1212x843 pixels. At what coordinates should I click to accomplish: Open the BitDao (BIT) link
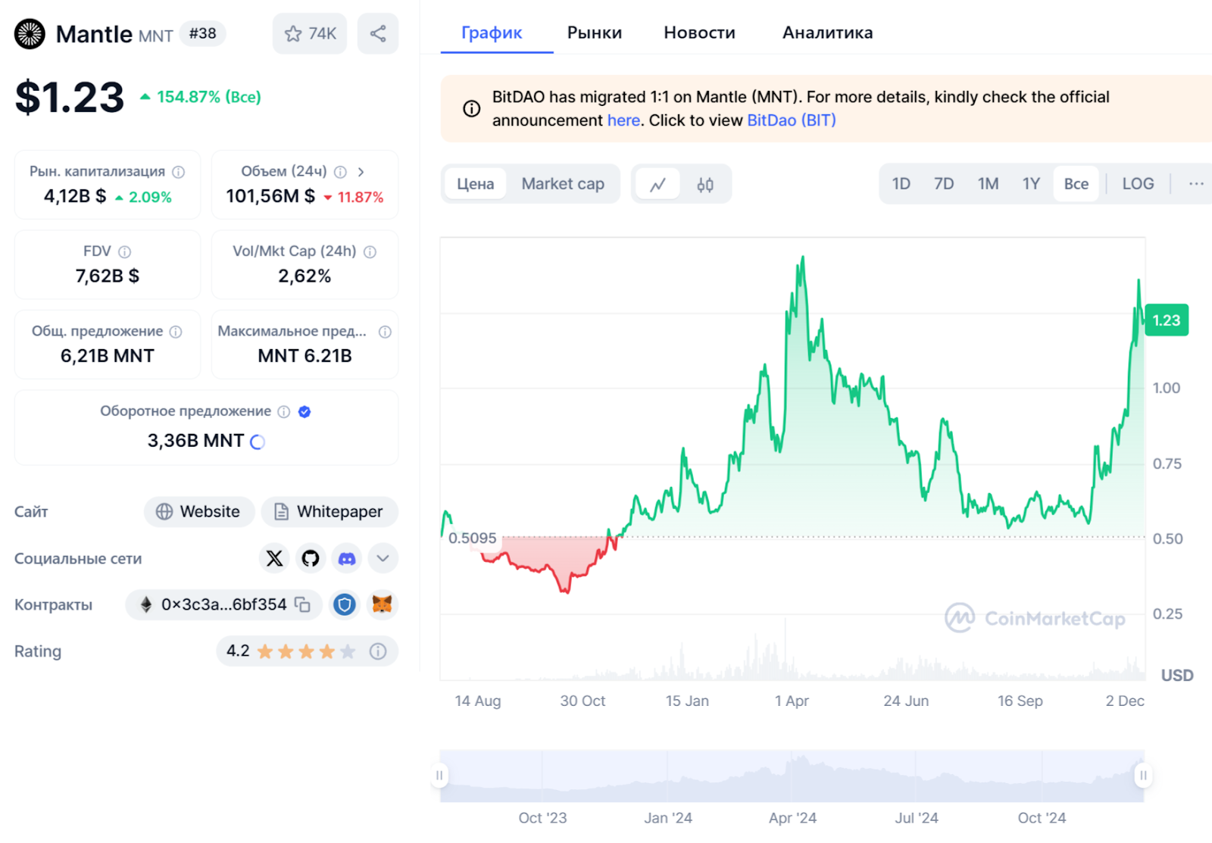pyautogui.click(x=792, y=120)
